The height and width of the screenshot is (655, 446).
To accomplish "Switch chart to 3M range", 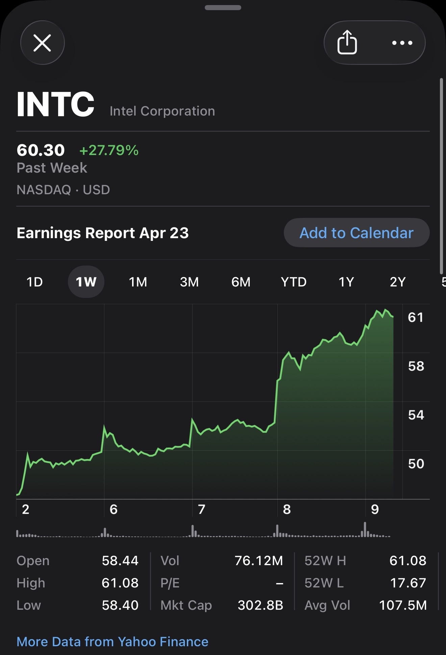I will 189,282.
